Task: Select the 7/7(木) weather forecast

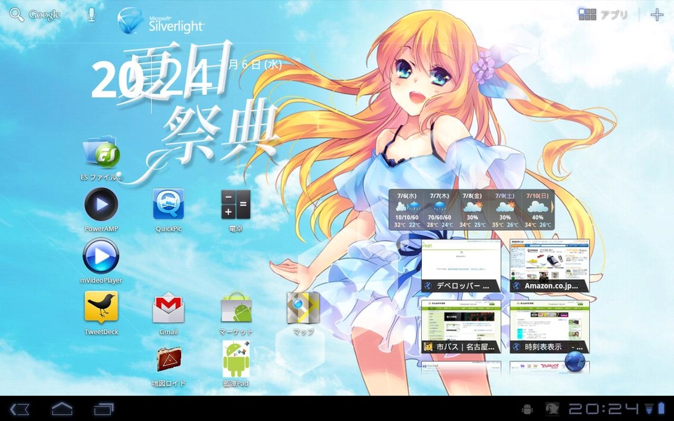Action: [x=440, y=210]
